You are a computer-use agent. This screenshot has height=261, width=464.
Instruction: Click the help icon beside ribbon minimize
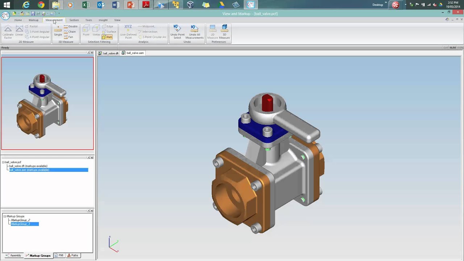(x=447, y=20)
